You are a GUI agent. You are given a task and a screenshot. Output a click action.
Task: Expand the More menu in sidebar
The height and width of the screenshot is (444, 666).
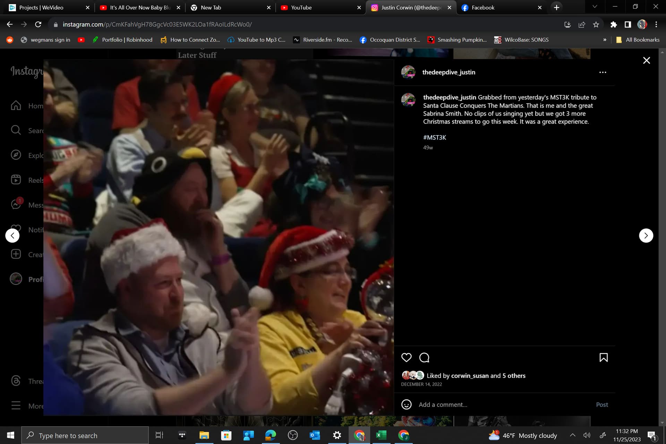pos(16,405)
